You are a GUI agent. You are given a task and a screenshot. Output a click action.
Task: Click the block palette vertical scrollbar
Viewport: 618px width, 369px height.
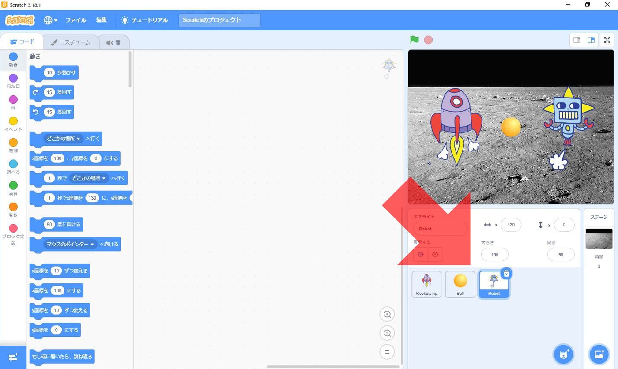(130, 70)
